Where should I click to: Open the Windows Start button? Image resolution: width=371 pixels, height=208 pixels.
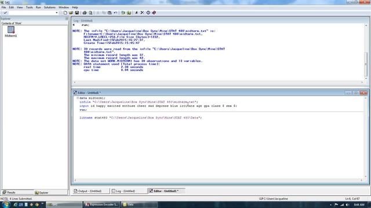pyautogui.click(x=5, y=204)
